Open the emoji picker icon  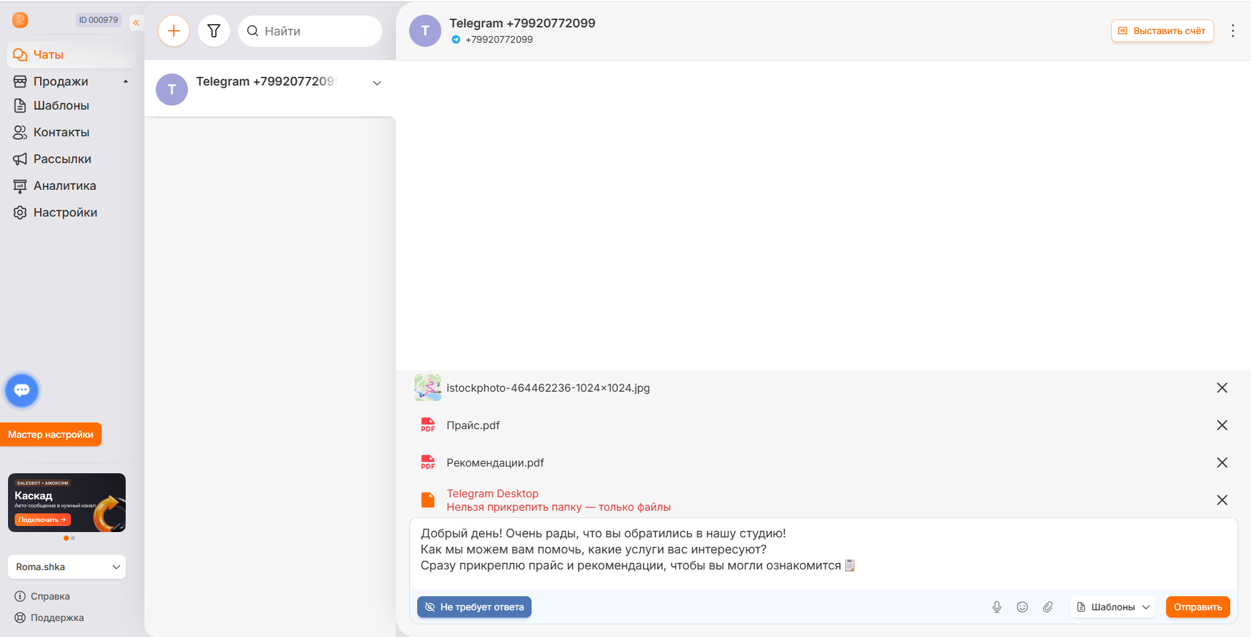(1022, 607)
